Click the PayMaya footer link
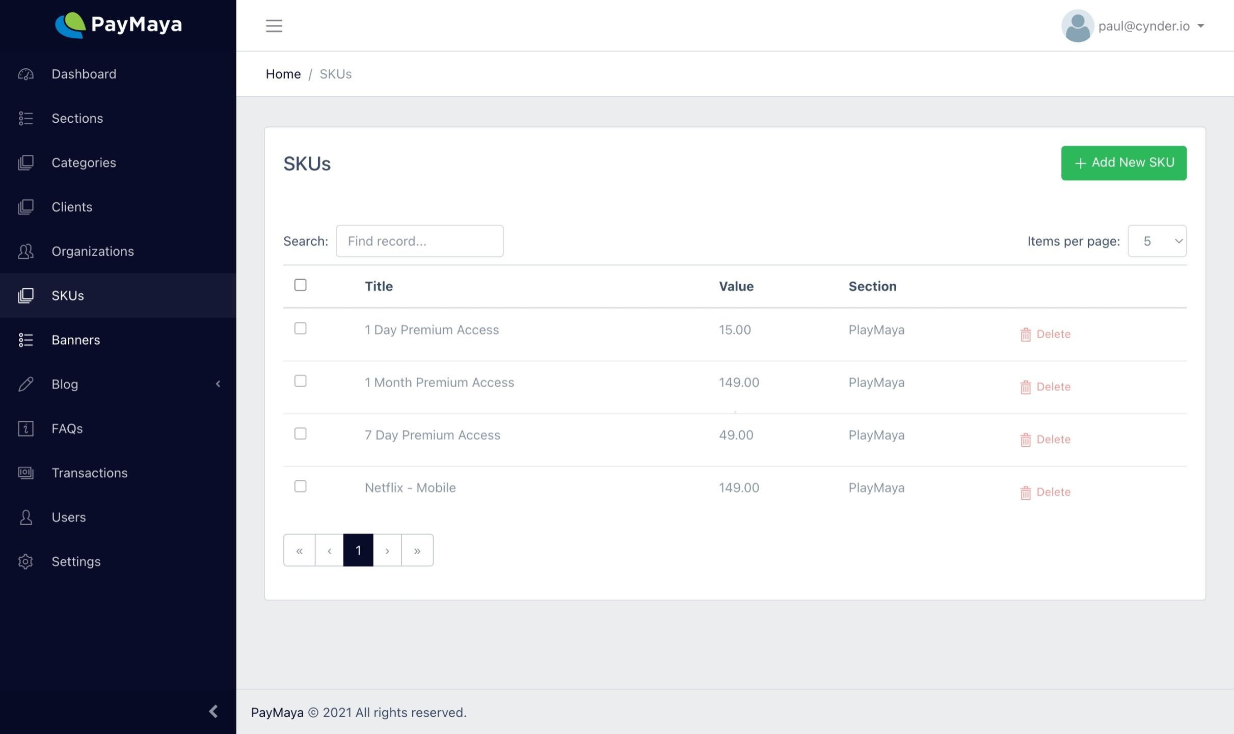This screenshot has height=734, width=1234. click(x=277, y=713)
